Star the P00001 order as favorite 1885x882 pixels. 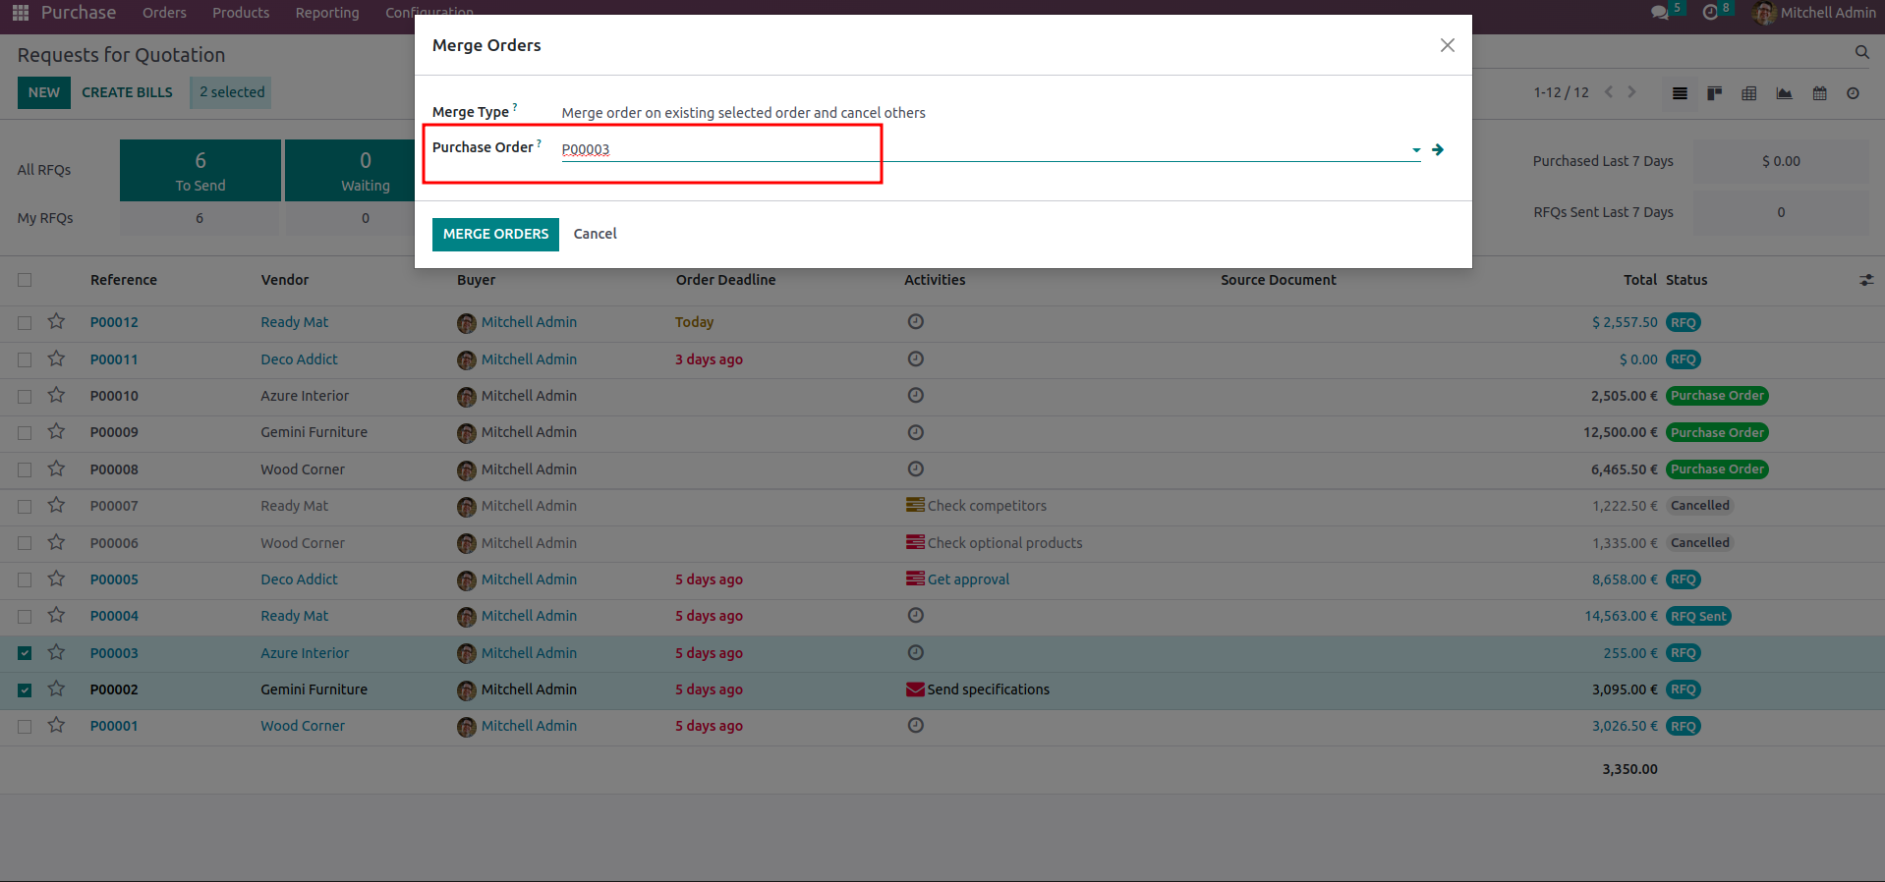56,725
